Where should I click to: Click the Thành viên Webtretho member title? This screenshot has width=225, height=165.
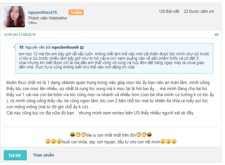[48, 18]
